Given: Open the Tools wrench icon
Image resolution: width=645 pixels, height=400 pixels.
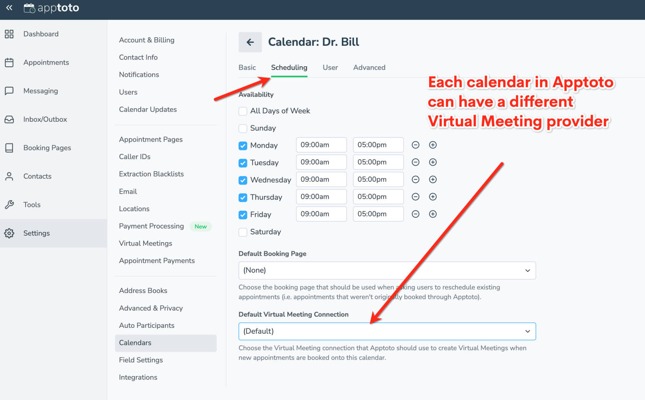Looking at the screenshot, I should [9, 204].
